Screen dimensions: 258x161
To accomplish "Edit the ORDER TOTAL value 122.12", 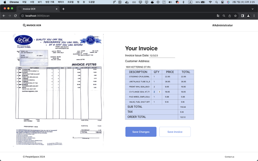I will (x=186, y=117).
